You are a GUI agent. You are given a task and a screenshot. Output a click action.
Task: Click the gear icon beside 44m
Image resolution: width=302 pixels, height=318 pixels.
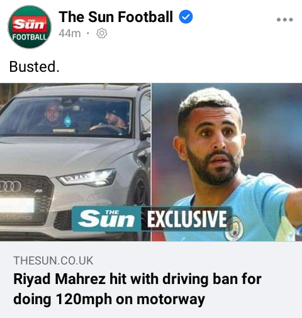pyautogui.click(x=101, y=33)
